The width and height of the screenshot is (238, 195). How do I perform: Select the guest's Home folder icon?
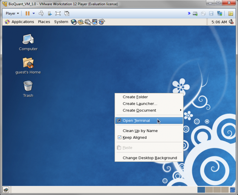click(28, 66)
